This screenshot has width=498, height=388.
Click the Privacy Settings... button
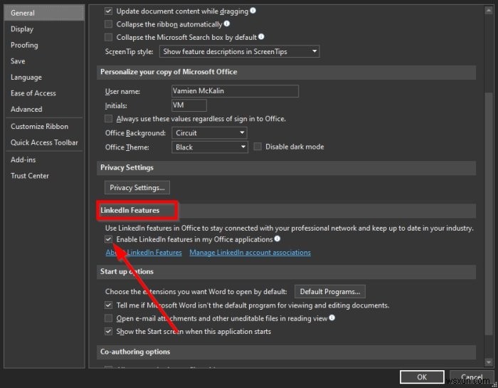click(137, 187)
